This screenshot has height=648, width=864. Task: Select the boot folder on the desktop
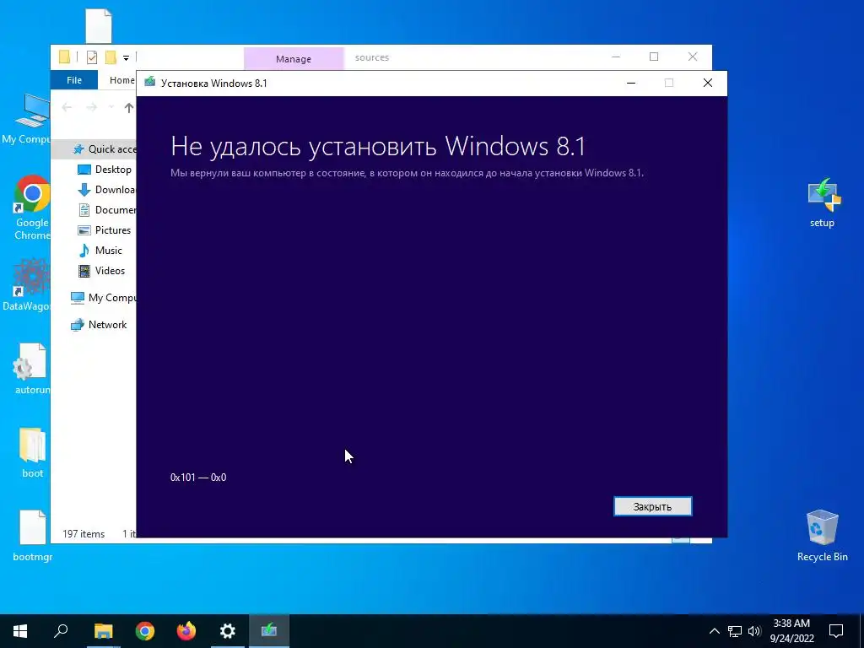tap(32, 452)
